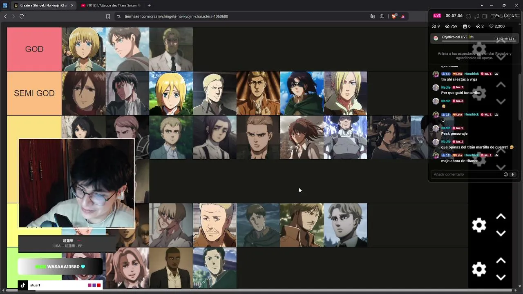
Task: Expand the tab search chevron in title bar
Action: (482, 5)
